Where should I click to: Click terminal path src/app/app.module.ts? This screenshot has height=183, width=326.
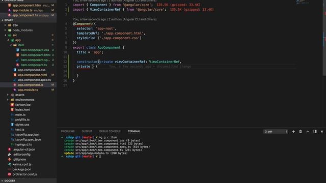pos(92,153)
